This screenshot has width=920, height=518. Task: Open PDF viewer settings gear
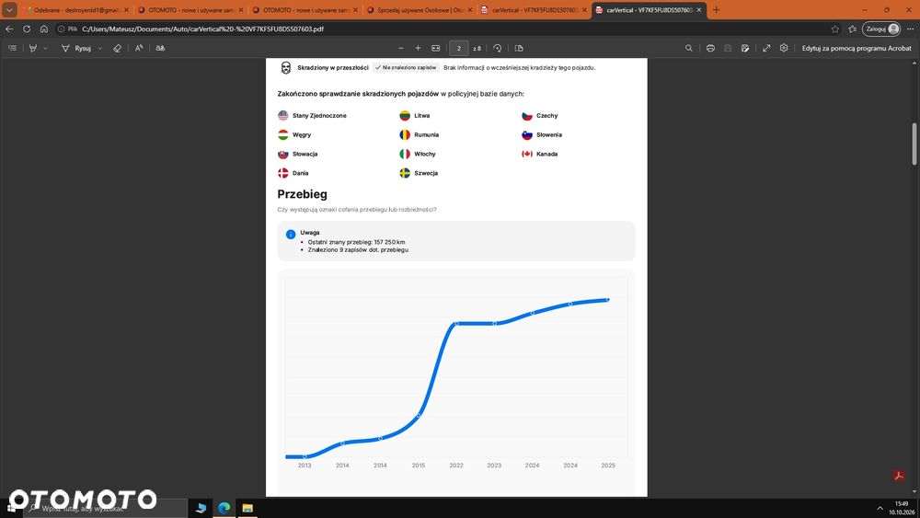coord(784,48)
